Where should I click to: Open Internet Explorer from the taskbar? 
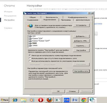pyautogui.click(x=15, y=100)
